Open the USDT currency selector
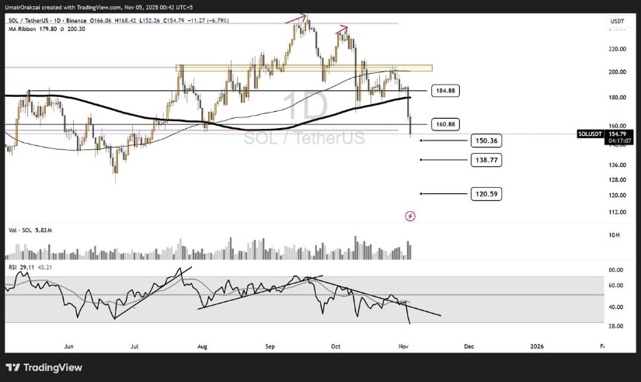Image resolution: width=641 pixels, height=382 pixels. coord(618,21)
